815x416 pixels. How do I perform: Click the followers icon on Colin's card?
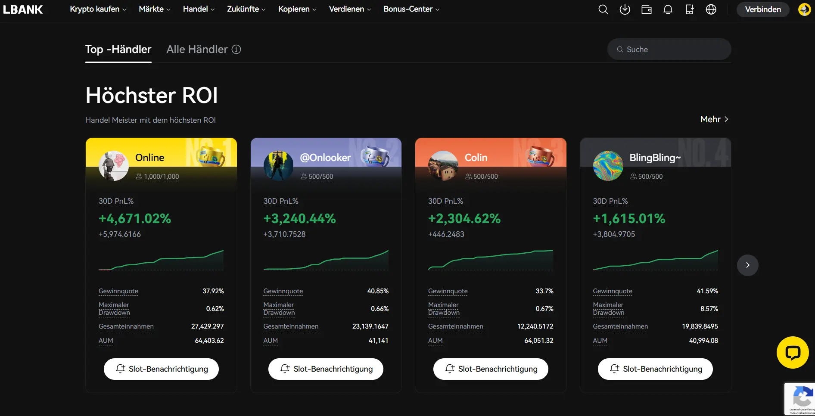pyautogui.click(x=468, y=177)
